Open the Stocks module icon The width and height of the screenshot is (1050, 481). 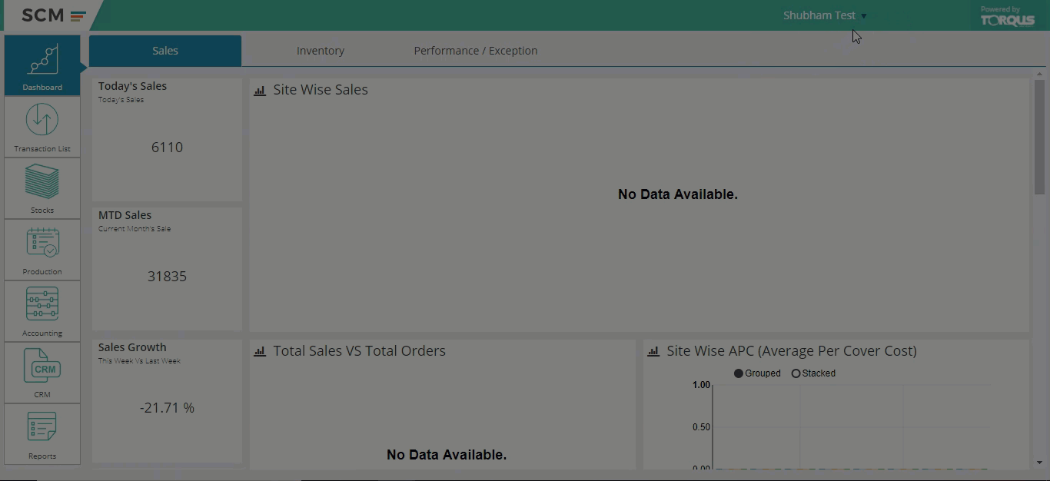[x=42, y=188]
